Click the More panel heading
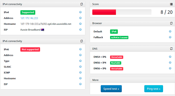This screenshot has height=96, width=175. [95, 80]
